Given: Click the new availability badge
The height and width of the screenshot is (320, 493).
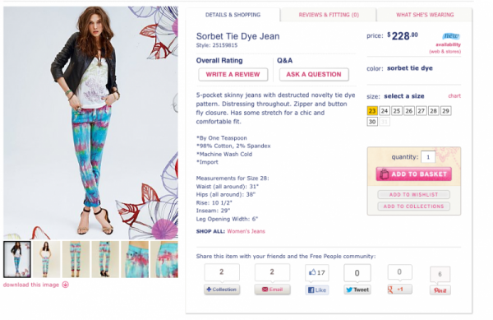Looking at the screenshot, I should tap(451, 36).
